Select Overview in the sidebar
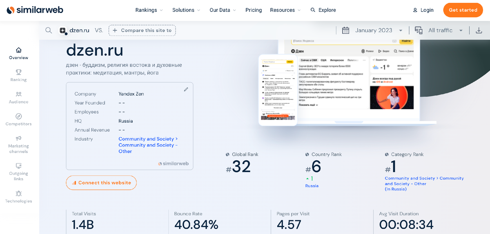 point(19,53)
